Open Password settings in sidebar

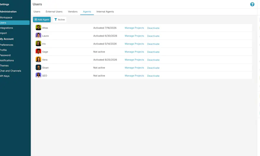5,55
